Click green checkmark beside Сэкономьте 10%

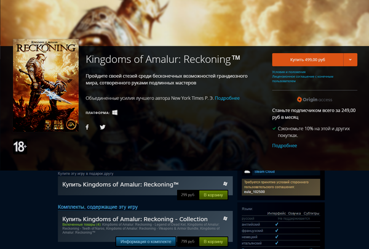click(274, 129)
